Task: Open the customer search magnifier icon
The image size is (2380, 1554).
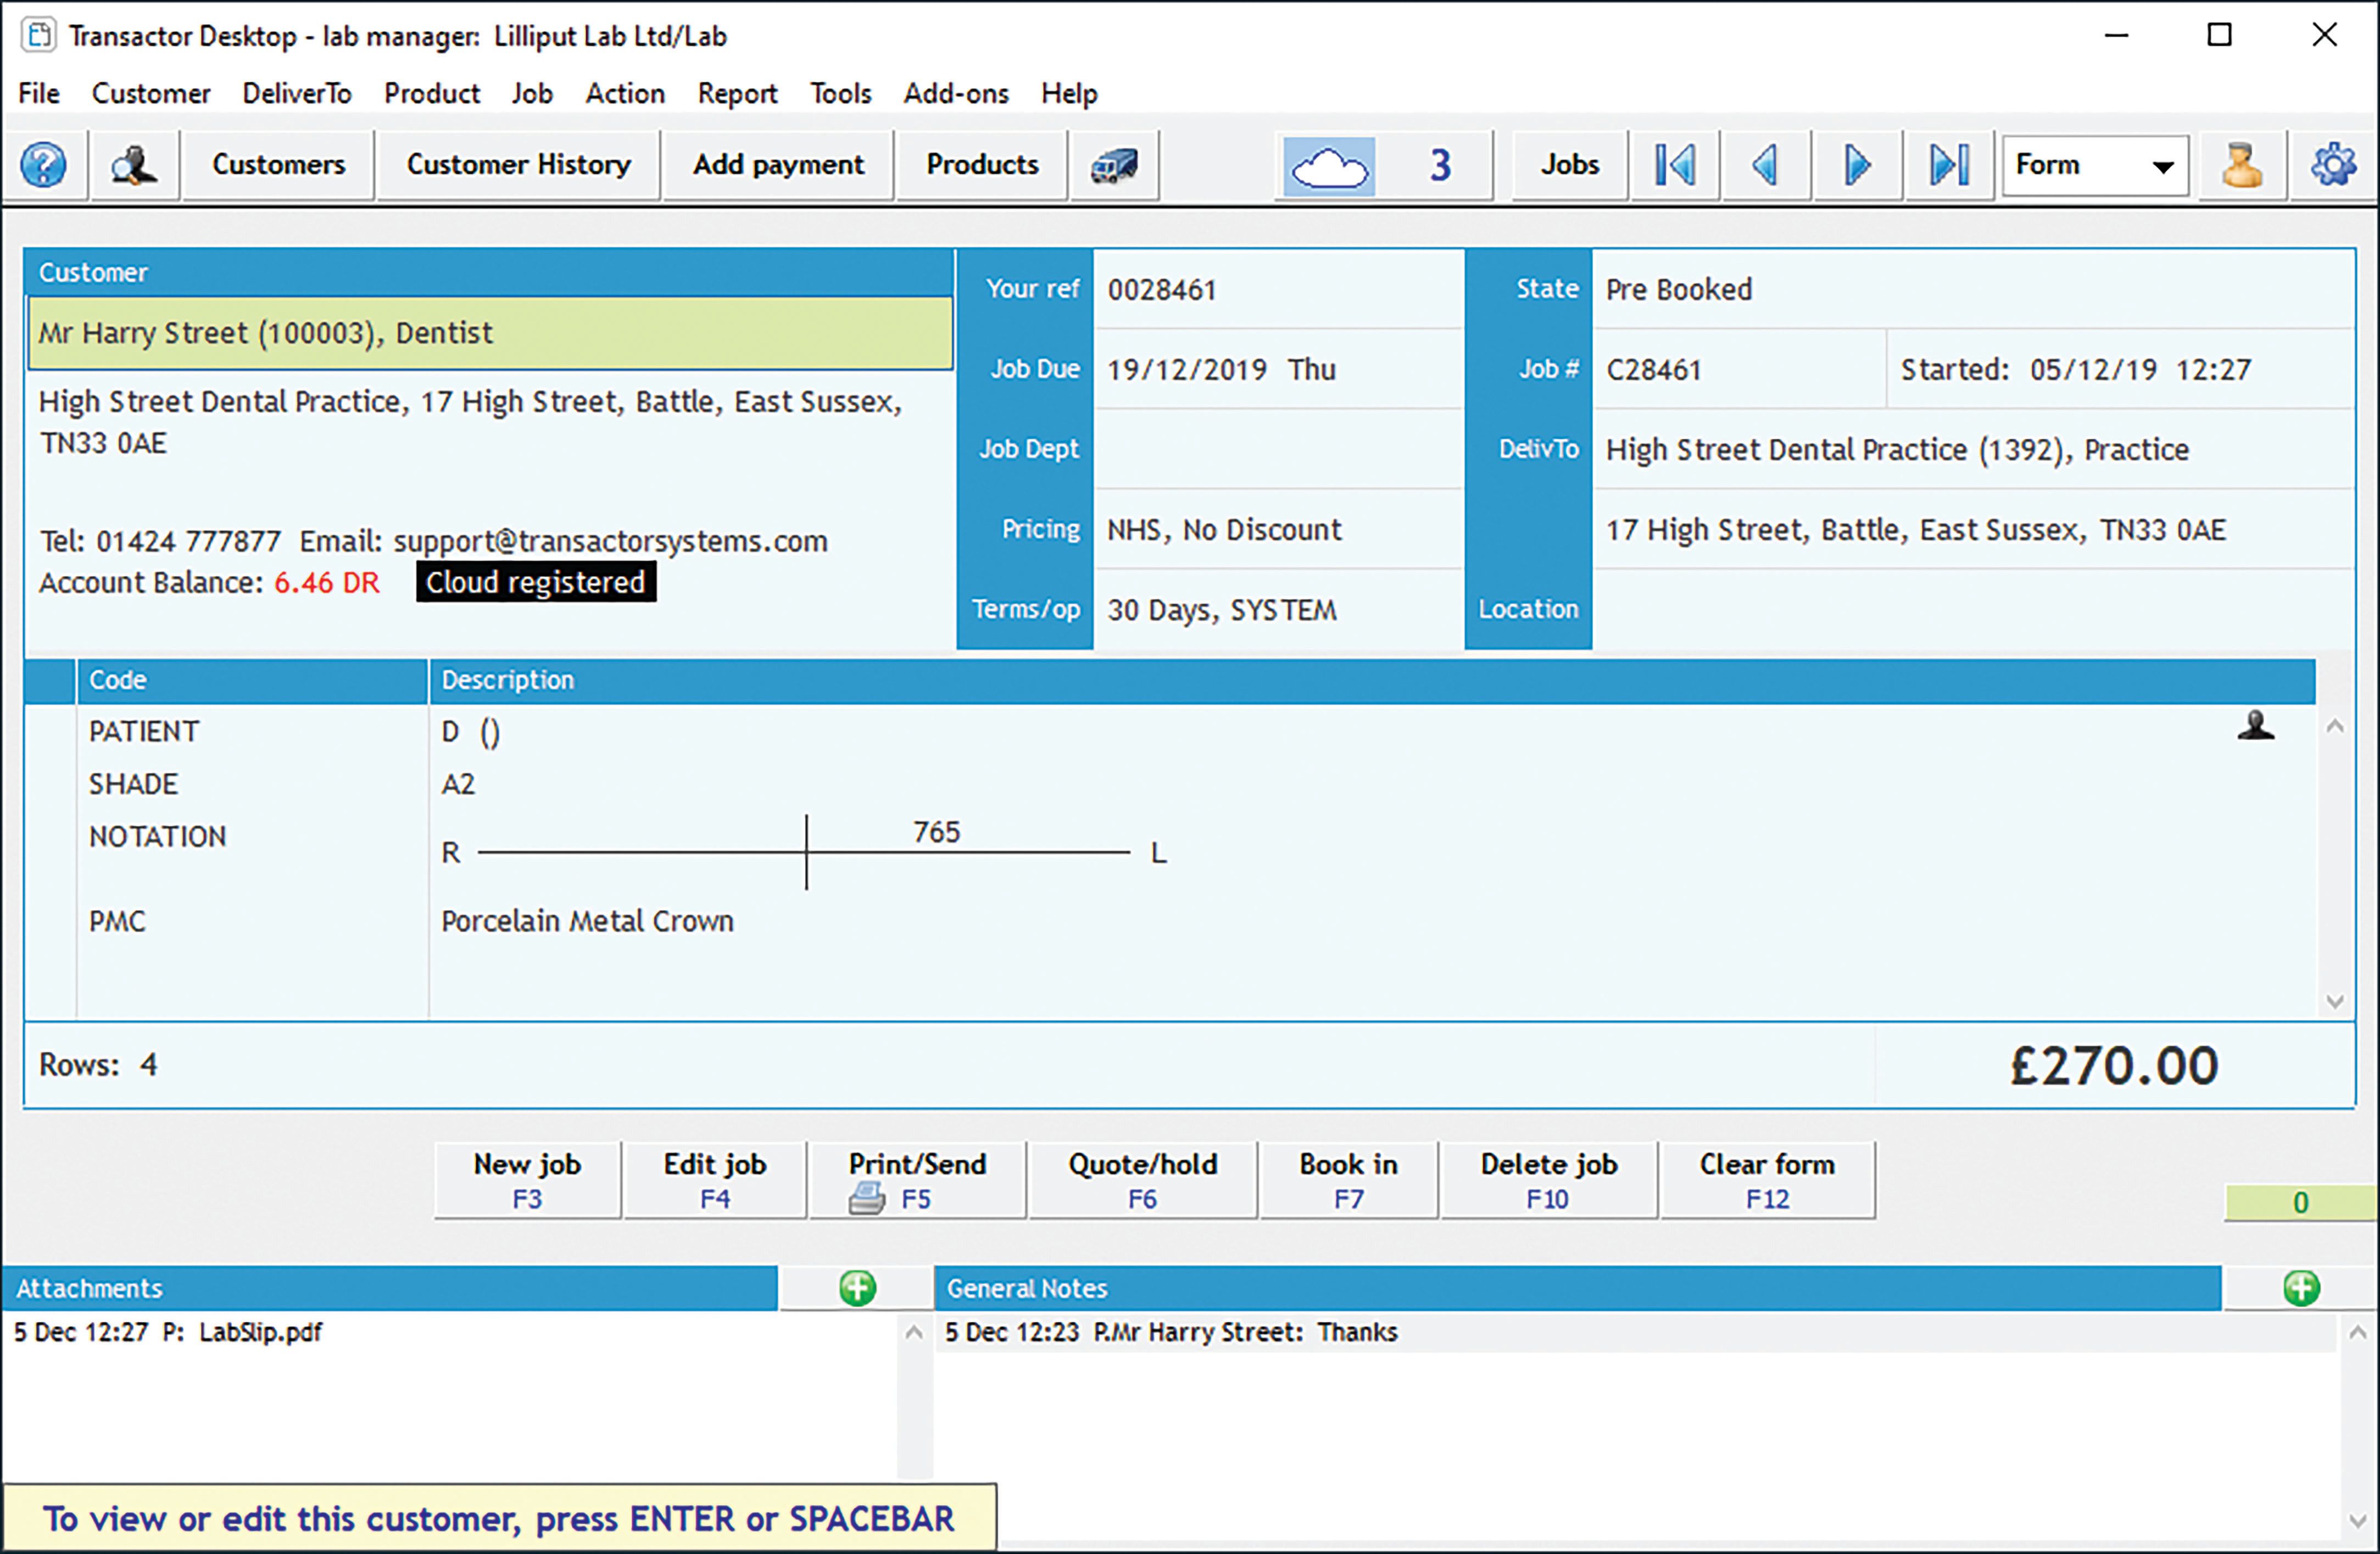Action: (133, 165)
